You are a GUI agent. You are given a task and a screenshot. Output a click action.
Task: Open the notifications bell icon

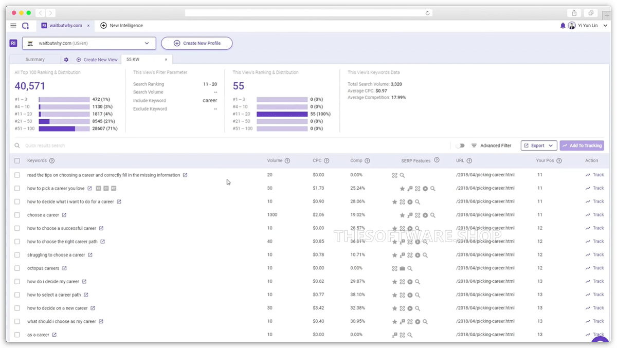pos(562,25)
